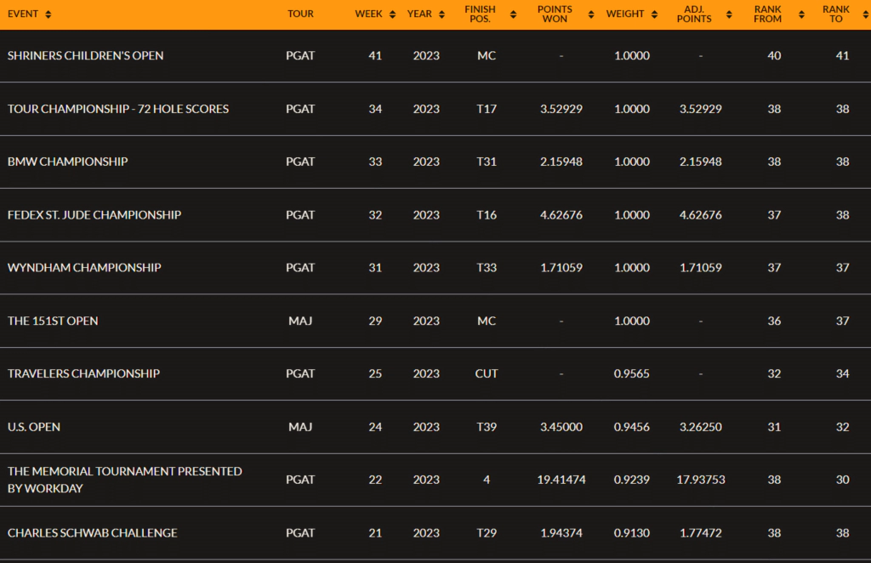This screenshot has height=563, width=871.
Task: Open The 151st Open event
Action: click(x=53, y=321)
